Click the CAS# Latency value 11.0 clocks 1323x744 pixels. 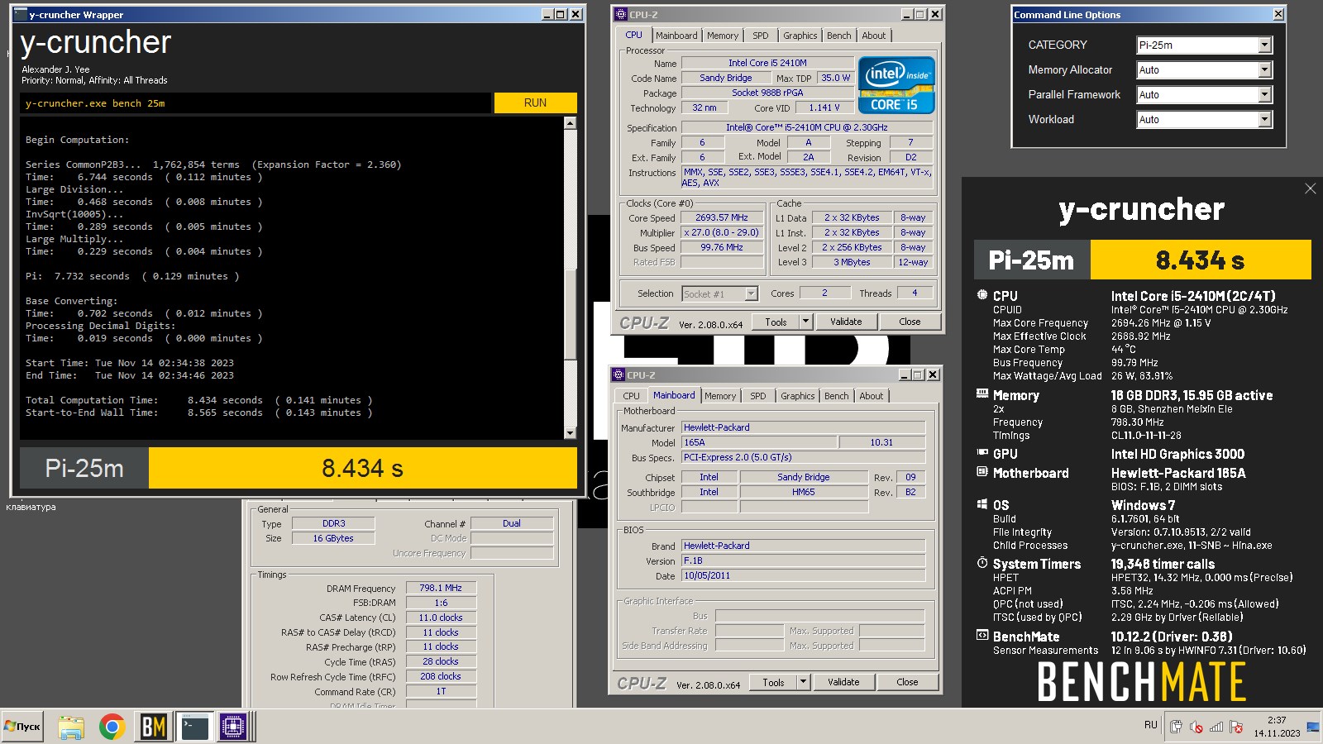(x=441, y=618)
